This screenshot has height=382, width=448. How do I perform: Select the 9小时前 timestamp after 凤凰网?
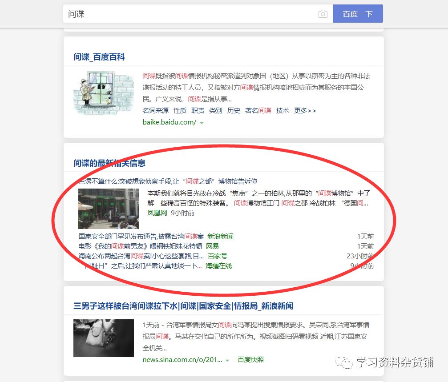click(182, 213)
